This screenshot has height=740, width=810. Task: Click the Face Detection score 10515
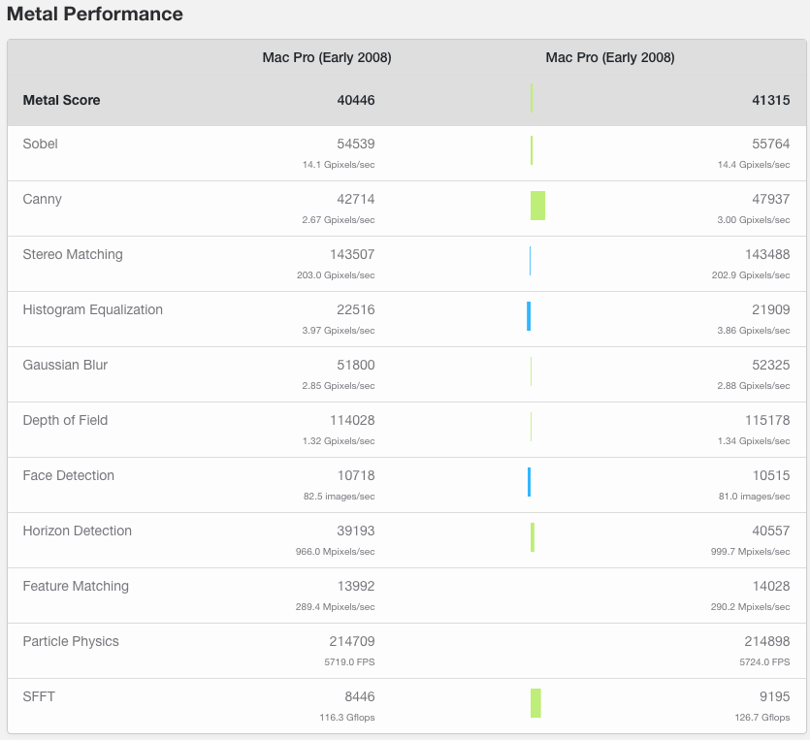tap(771, 475)
